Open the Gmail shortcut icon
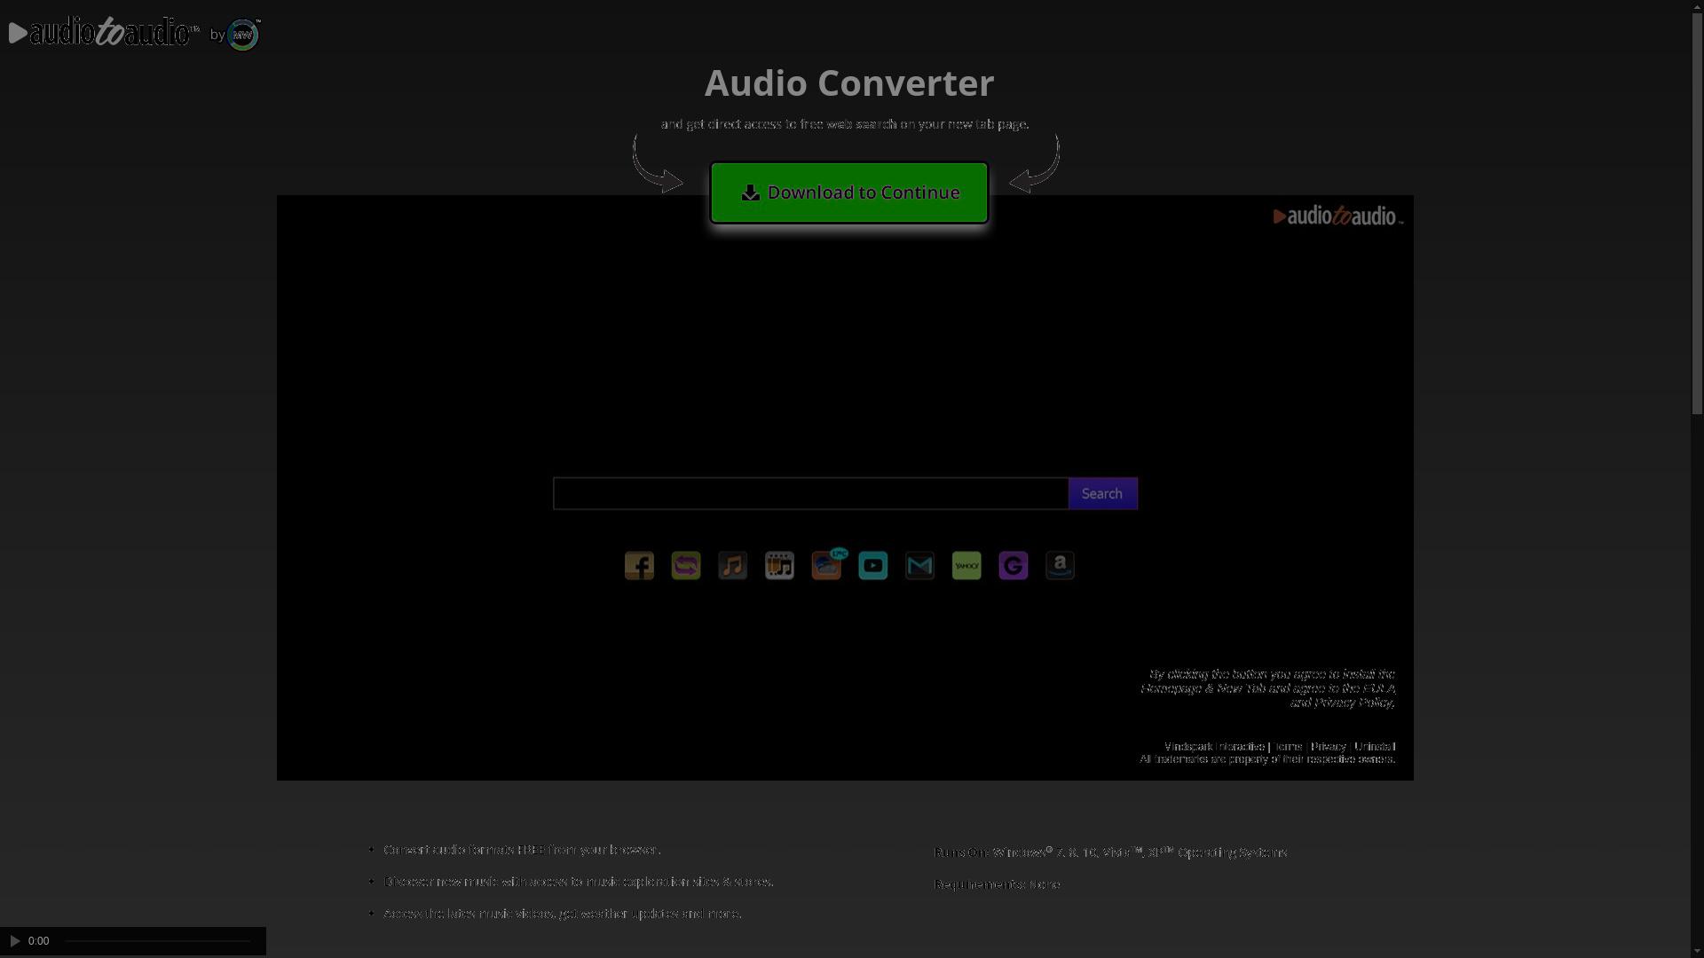 919,566
